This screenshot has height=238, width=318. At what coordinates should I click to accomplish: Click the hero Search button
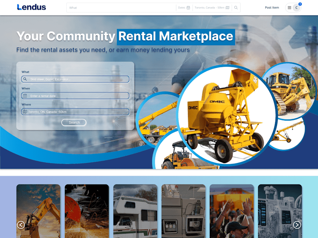point(74,123)
